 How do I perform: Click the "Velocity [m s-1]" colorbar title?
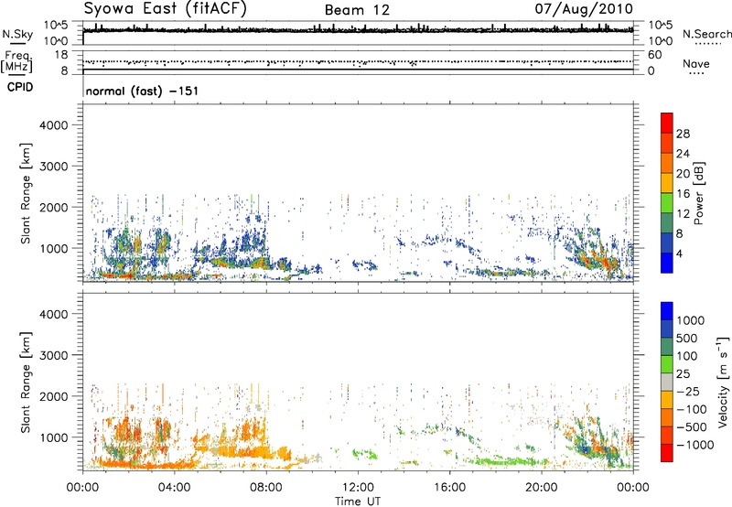tap(723, 382)
